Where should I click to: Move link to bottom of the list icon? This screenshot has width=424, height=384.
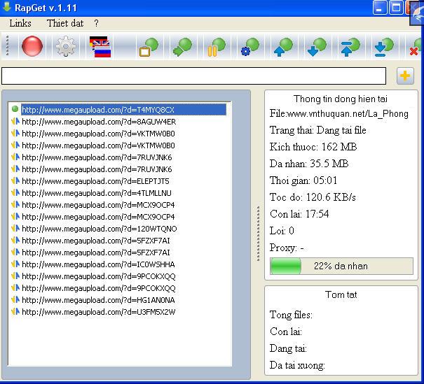(x=384, y=47)
